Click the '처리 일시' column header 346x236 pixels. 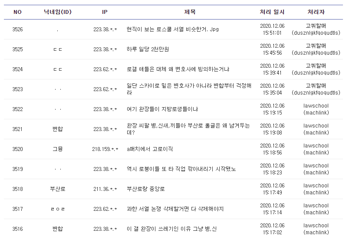click(272, 12)
